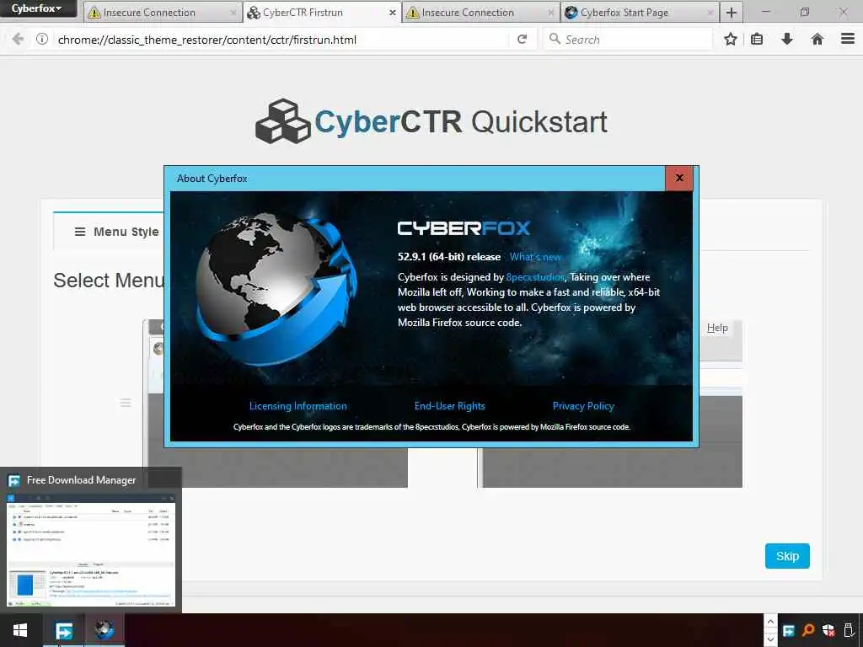Click the orange magnifier tray icon
The width and height of the screenshot is (863, 647).
pyautogui.click(x=808, y=630)
